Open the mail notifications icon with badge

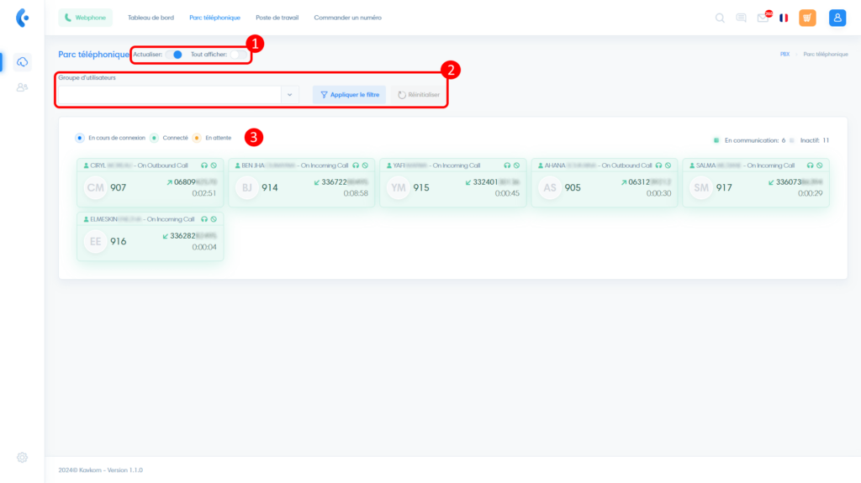[x=763, y=18]
